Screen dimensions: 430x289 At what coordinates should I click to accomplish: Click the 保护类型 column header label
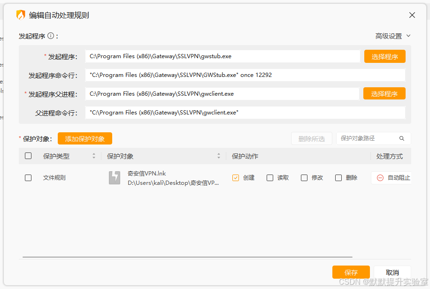(56, 156)
